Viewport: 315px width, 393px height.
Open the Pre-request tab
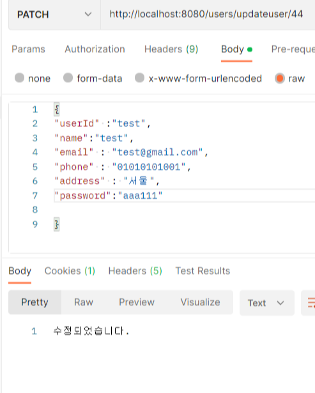coord(293,49)
